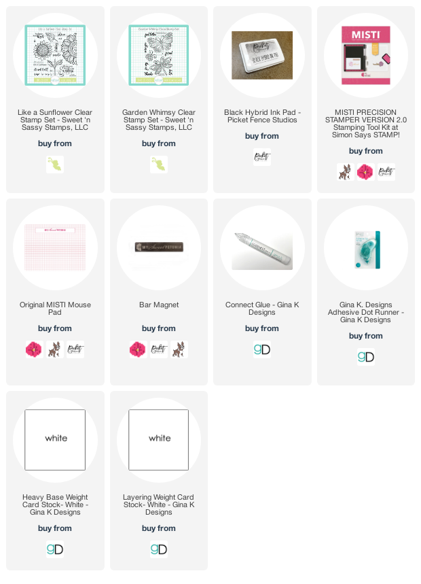Open the Like a Sunflower stamp set thumbnail
Screen dimensions: 421x584
pos(55,55)
